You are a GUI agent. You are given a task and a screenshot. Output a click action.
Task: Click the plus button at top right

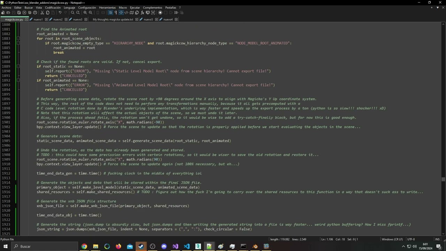coord(432,7)
